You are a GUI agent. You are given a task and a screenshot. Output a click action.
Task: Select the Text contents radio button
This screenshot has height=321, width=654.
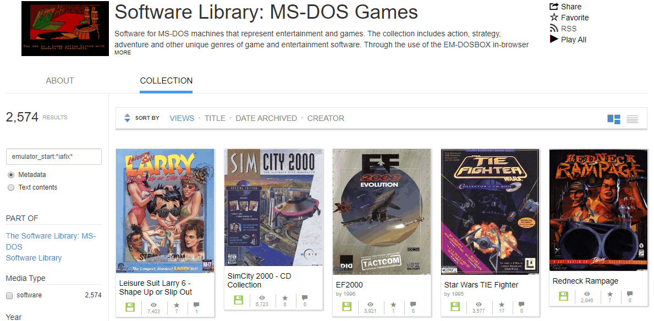pyautogui.click(x=11, y=187)
